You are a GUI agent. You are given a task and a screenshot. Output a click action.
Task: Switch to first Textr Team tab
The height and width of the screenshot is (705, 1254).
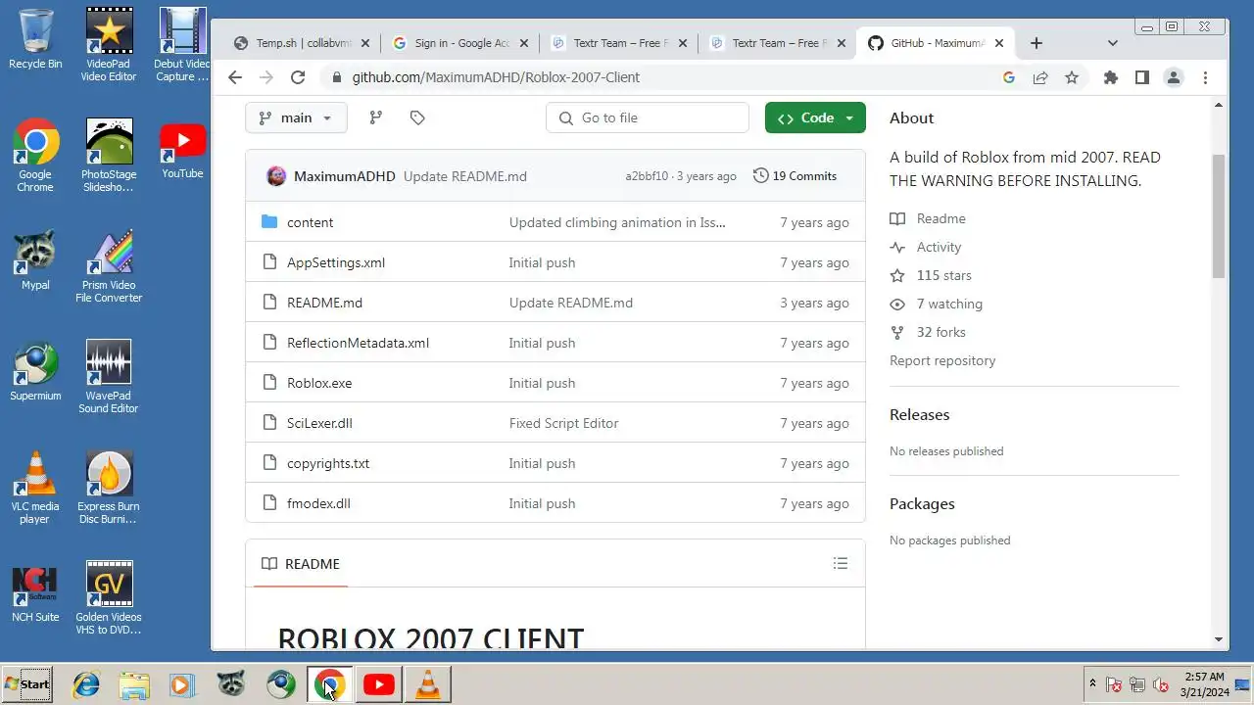click(619, 43)
